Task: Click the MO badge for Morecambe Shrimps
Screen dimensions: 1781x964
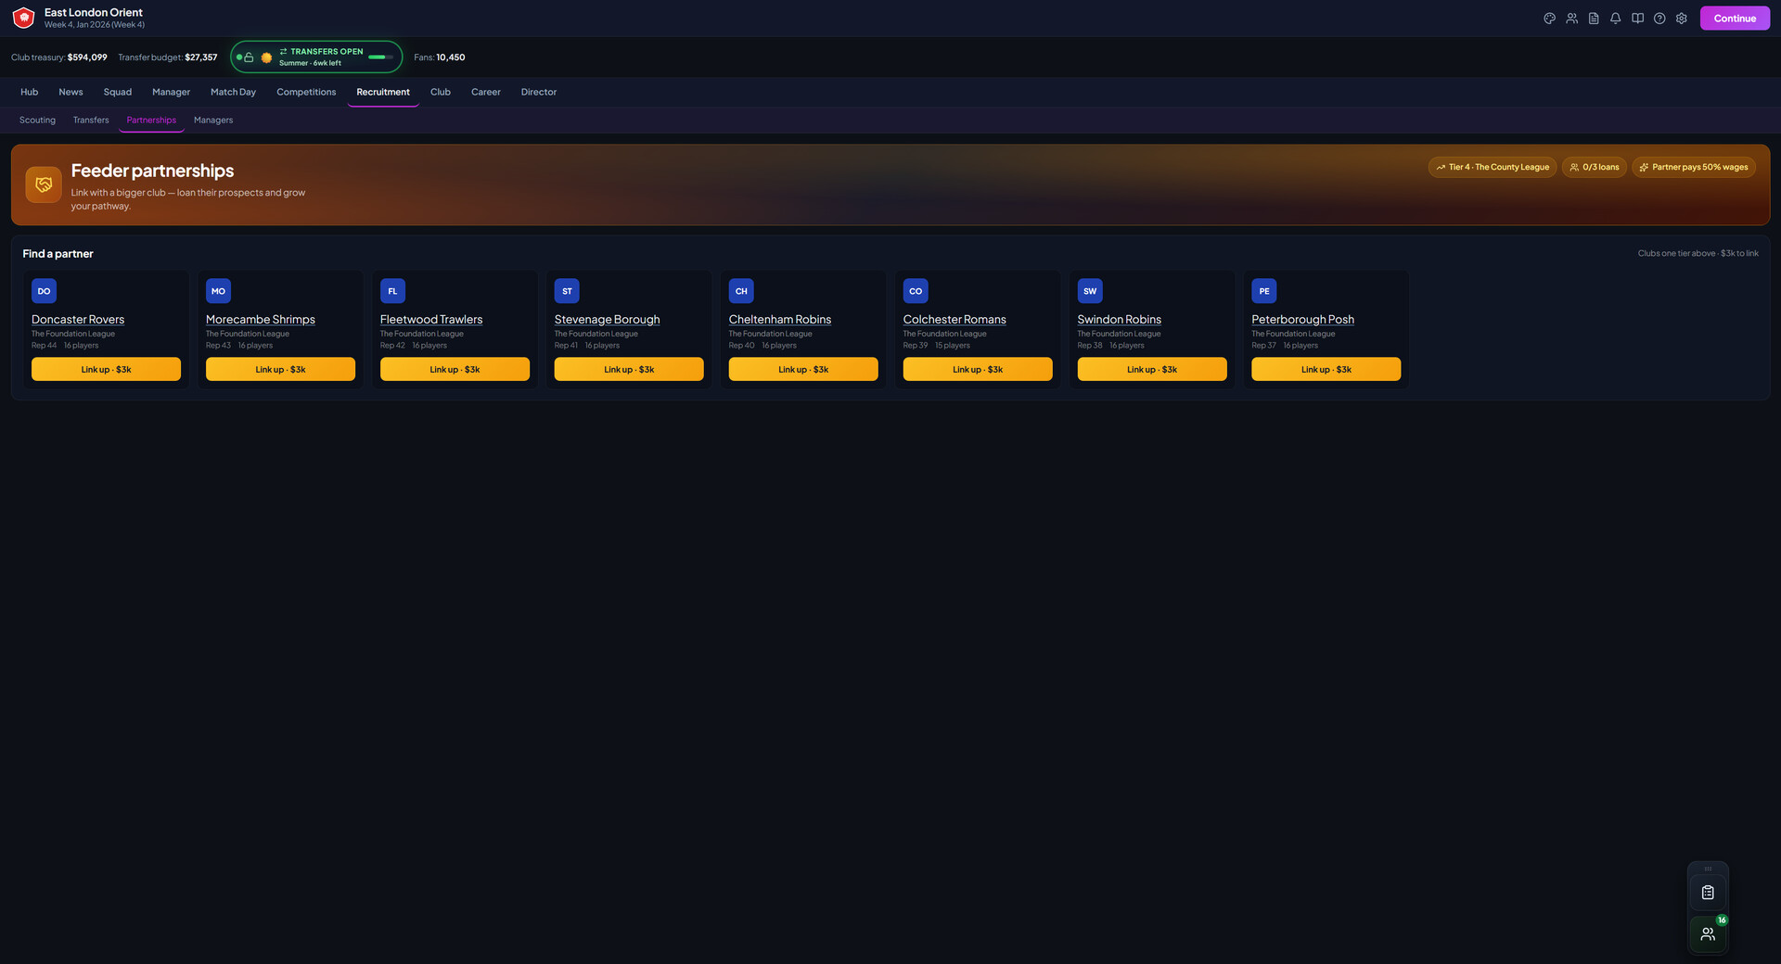Action: [x=218, y=291]
